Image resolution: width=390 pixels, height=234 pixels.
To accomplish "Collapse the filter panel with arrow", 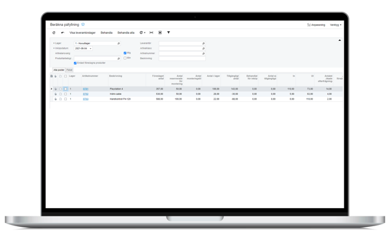I will point(339,40).
